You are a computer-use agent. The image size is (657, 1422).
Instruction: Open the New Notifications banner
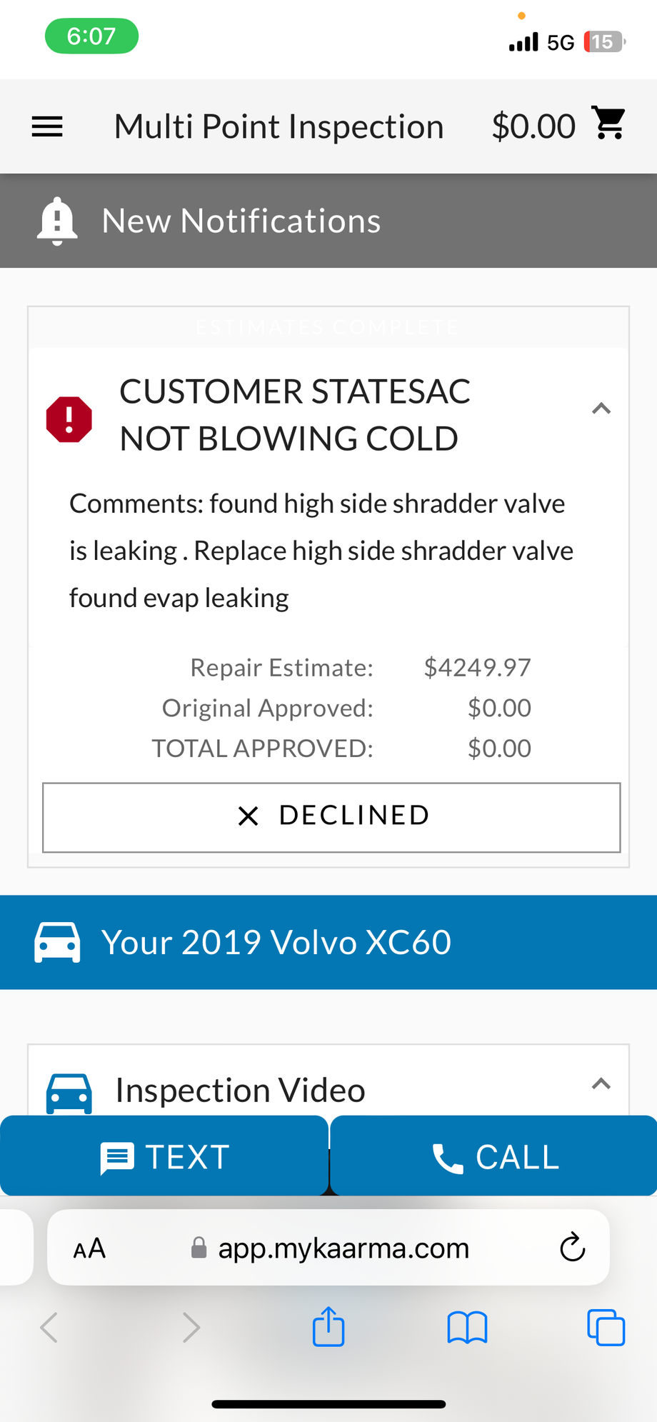pos(241,221)
